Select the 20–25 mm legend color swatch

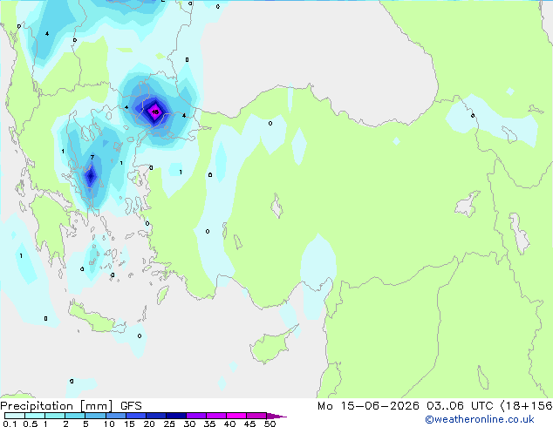pyautogui.click(x=155, y=416)
